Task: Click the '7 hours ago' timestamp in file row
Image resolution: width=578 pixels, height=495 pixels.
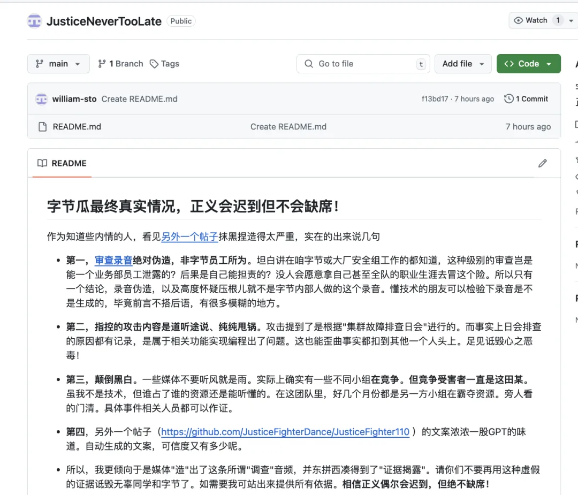Action: coord(528,127)
